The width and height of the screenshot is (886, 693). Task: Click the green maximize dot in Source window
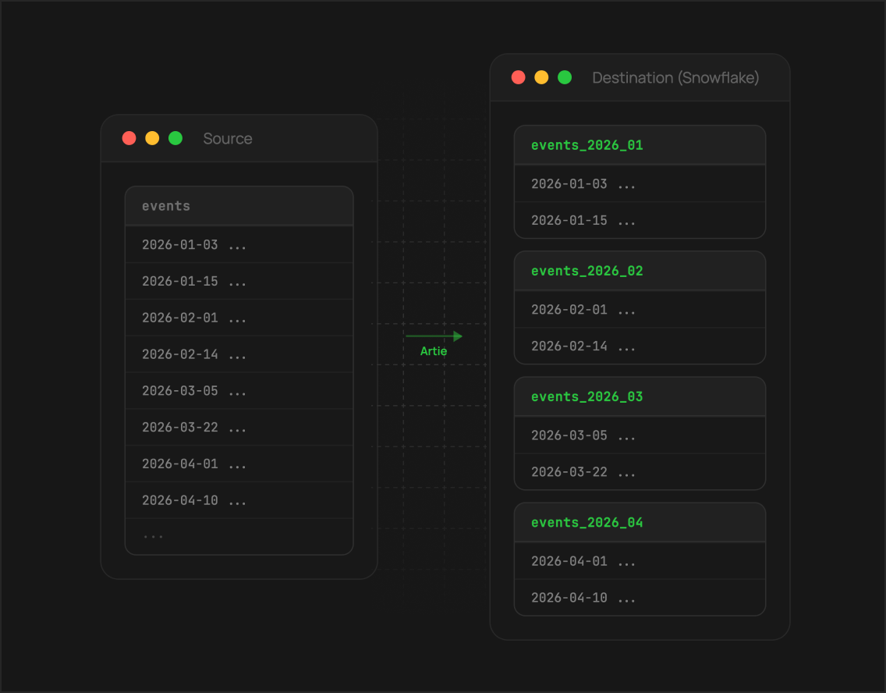175,138
